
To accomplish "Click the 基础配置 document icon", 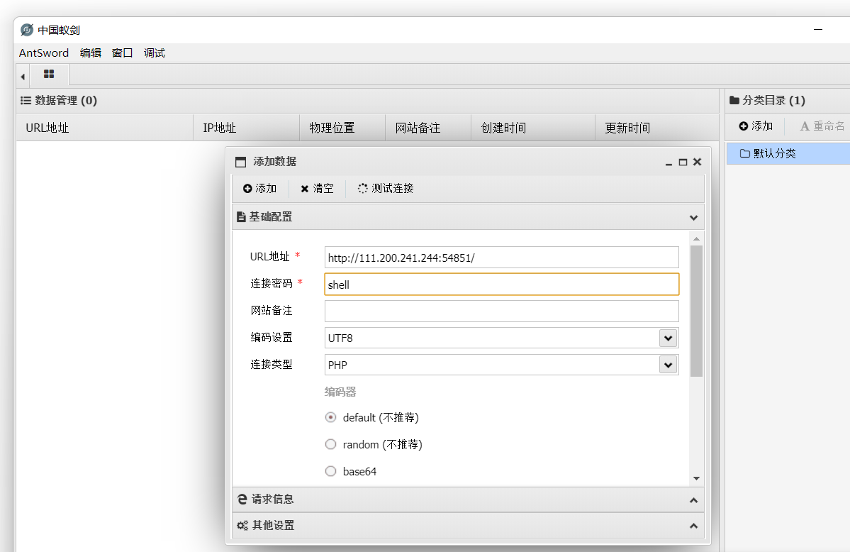I will [241, 217].
